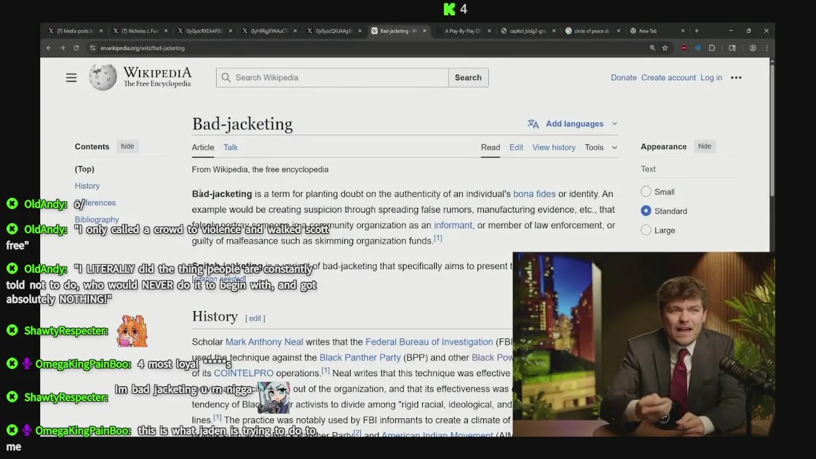Open the informant link
This screenshot has height=459, width=816.
453,225
